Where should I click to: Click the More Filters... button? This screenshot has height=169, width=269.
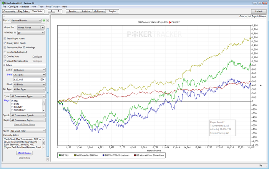pyautogui.click(x=24, y=153)
